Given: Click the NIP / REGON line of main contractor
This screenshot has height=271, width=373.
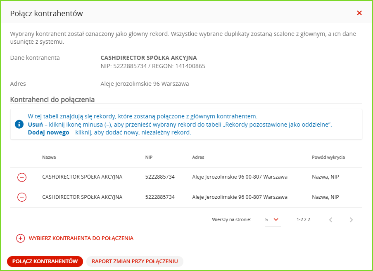Looking at the screenshot, I should 153,66.
